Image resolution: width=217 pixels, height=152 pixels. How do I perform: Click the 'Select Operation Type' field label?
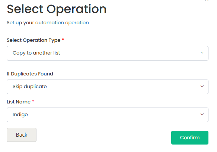(x=33, y=40)
